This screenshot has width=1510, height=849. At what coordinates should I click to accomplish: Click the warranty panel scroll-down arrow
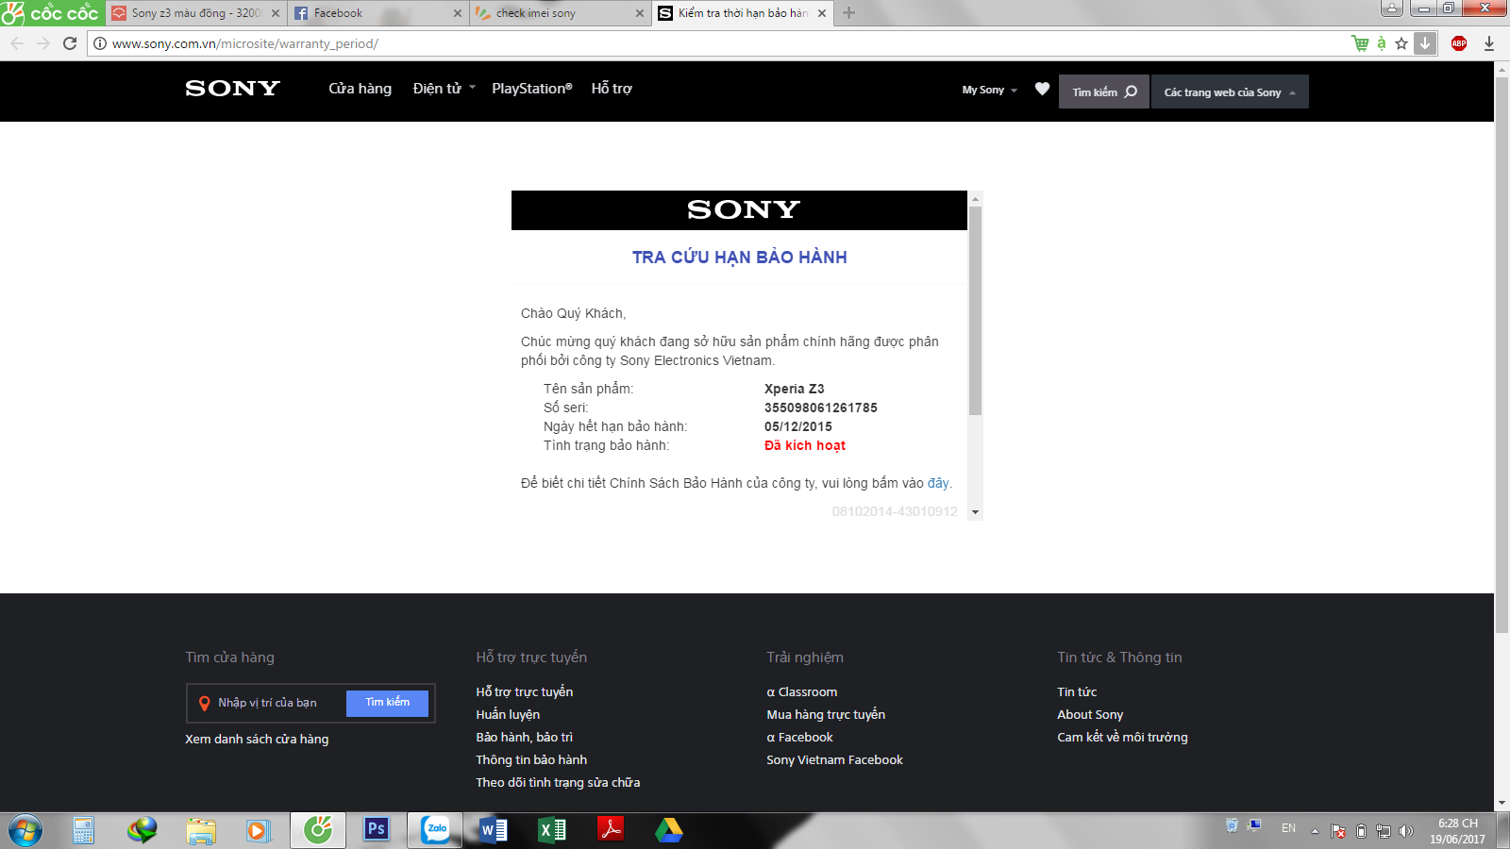pyautogui.click(x=976, y=512)
